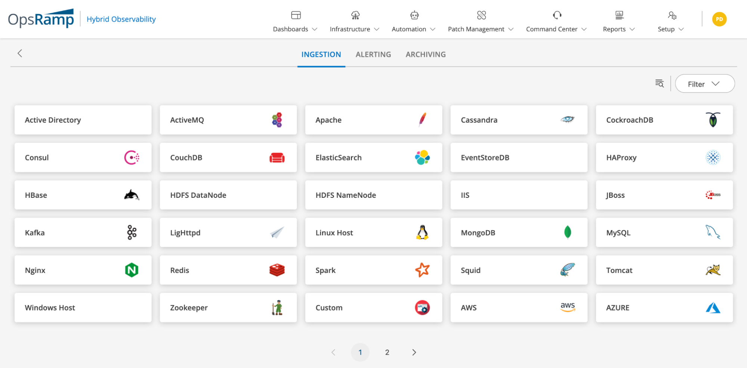This screenshot has height=368, width=747.
Task: Open the Linux Host integration
Action: click(373, 232)
